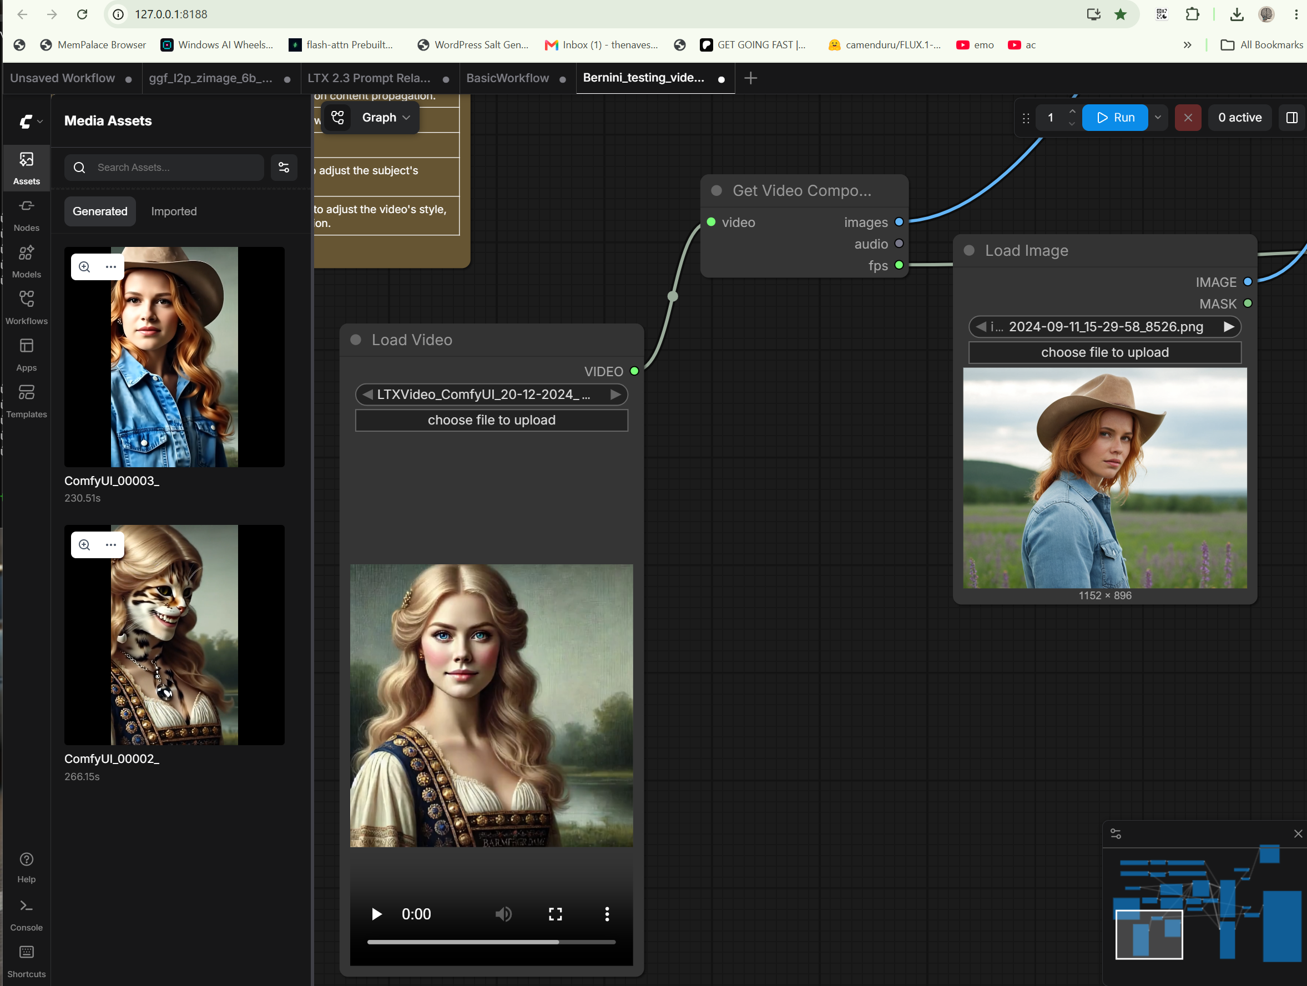
Task: Click the Run button
Action: (1115, 118)
